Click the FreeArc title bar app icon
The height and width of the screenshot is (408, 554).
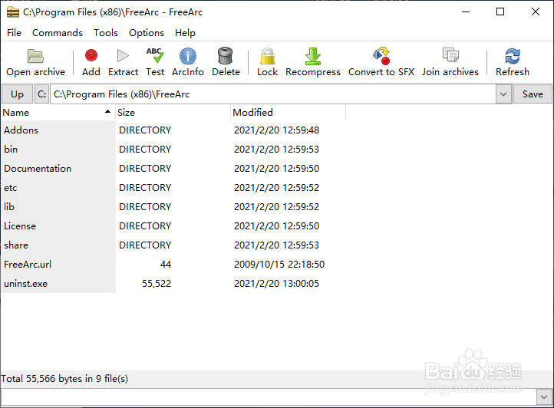point(13,12)
